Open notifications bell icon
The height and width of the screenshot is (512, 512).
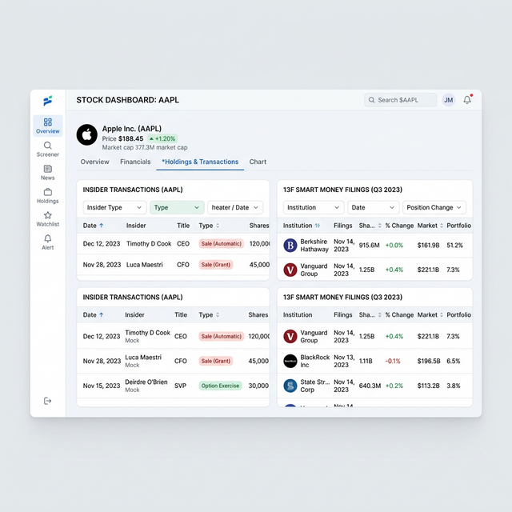(x=467, y=99)
